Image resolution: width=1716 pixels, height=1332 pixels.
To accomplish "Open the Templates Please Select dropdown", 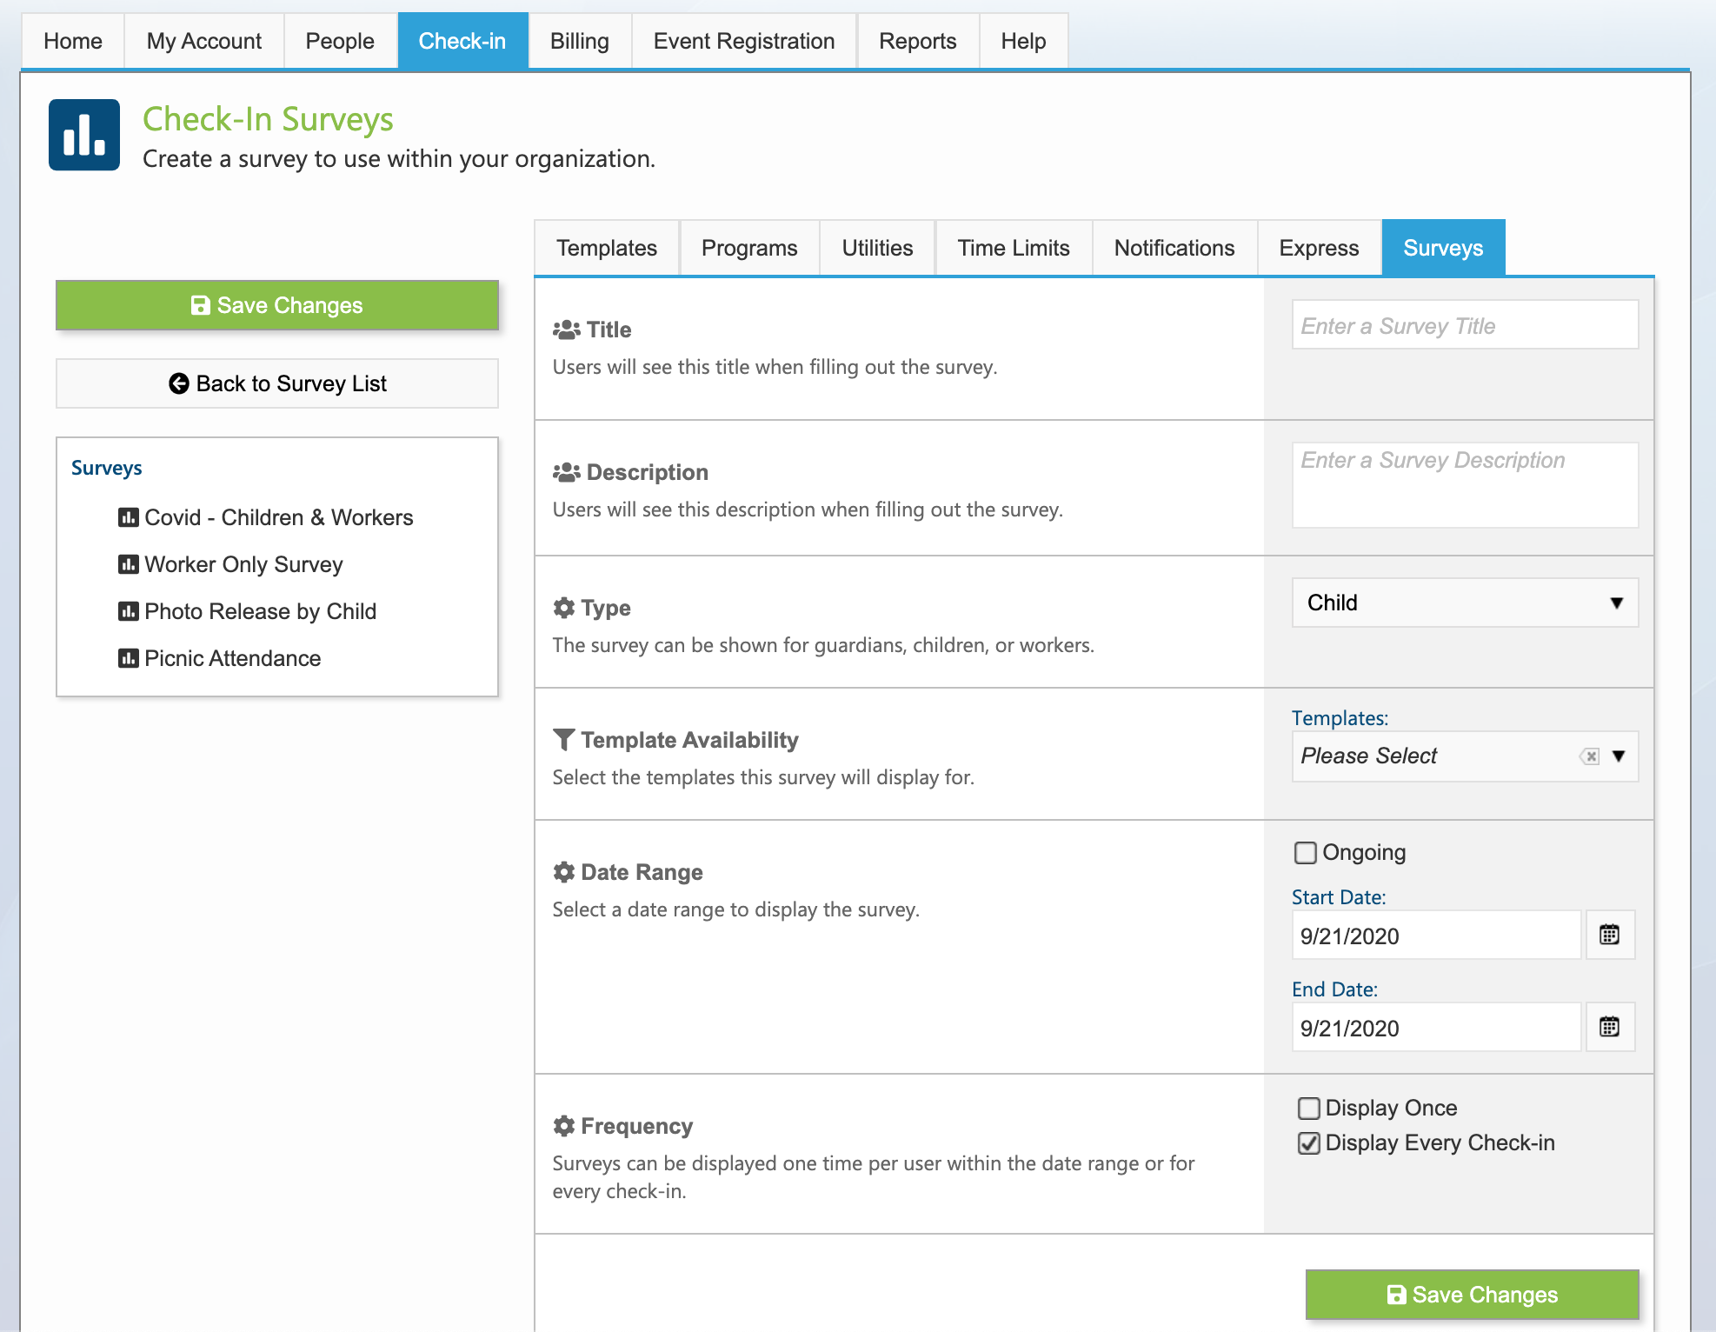I will pyautogui.click(x=1434, y=756).
